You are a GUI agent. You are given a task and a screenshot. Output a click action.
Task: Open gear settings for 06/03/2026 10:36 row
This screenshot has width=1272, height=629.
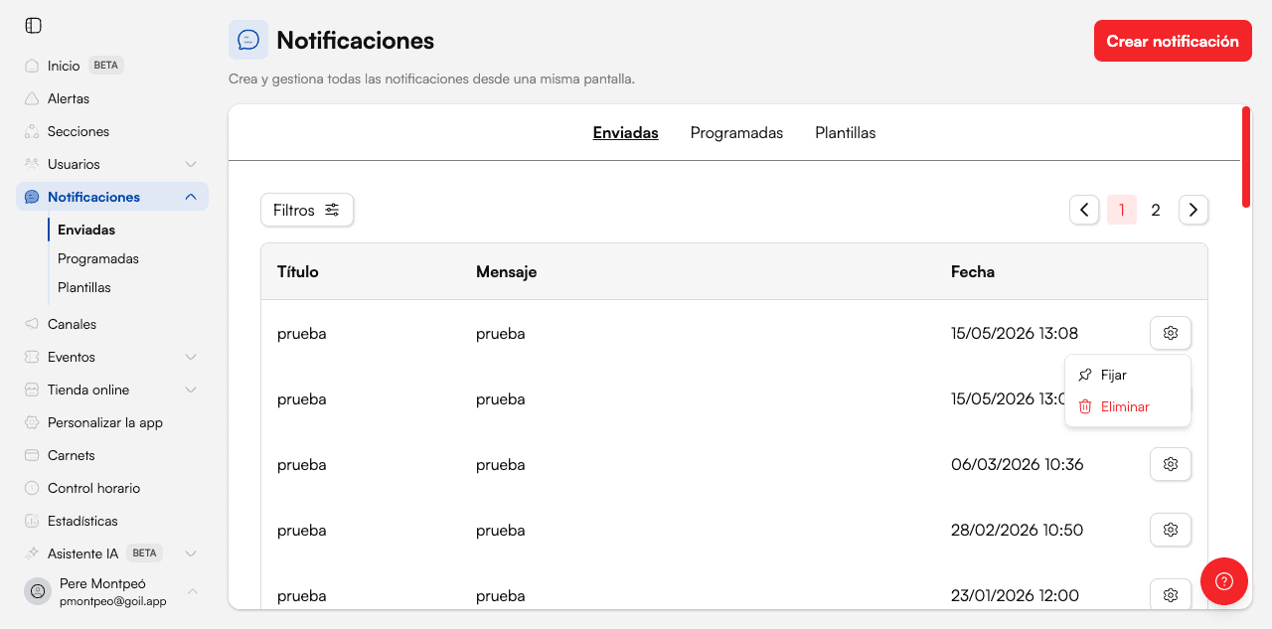(x=1171, y=464)
